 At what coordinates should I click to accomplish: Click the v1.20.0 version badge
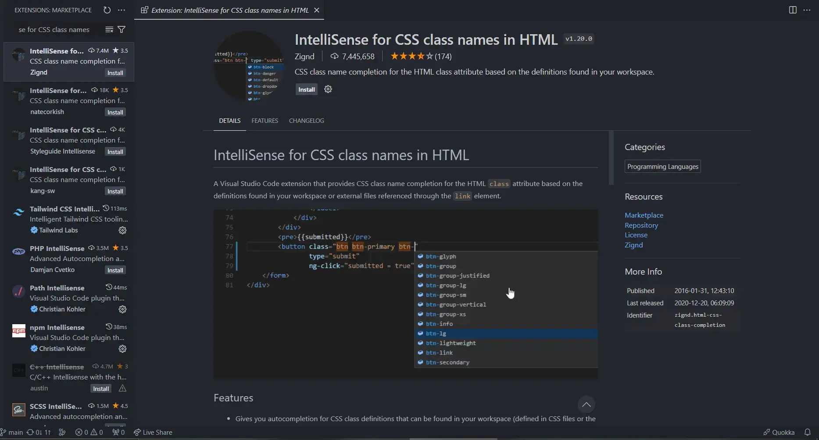579,39
